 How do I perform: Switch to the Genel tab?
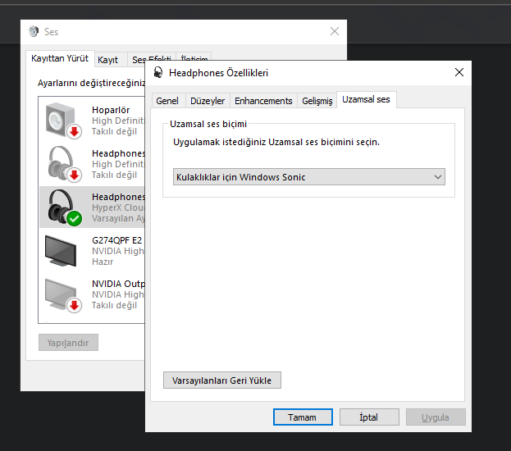(167, 101)
